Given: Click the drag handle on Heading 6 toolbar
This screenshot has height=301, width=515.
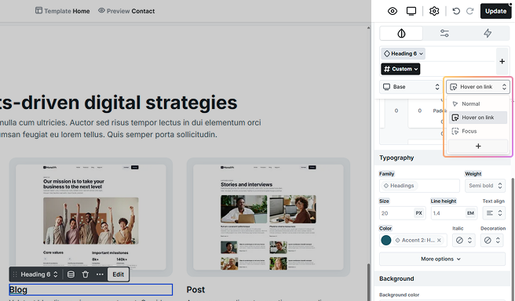Looking at the screenshot, I should tap(15, 274).
